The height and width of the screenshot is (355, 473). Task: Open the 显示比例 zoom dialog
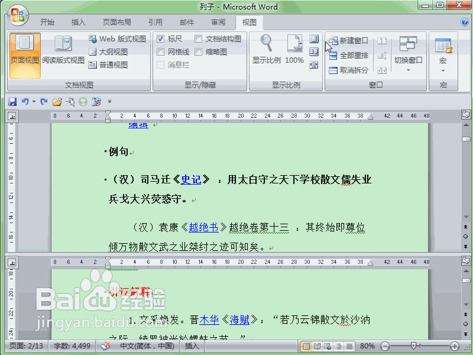(265, 50)
